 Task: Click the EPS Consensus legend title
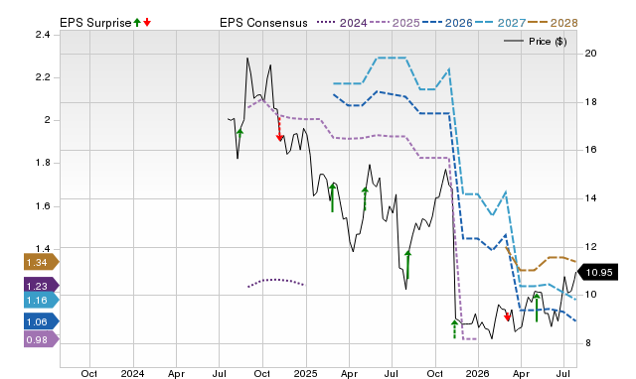point(263,23)
